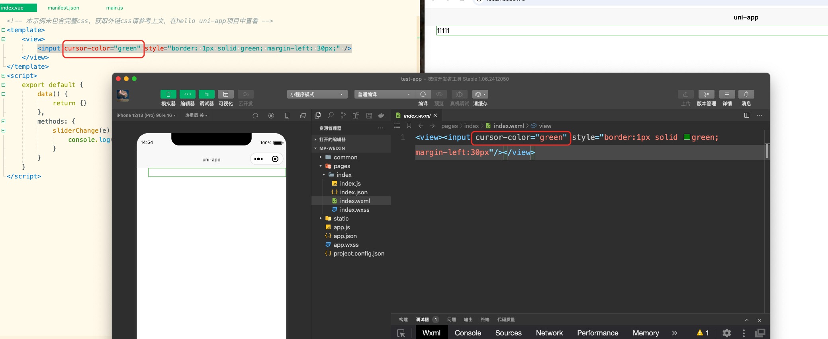Open the source control branch icon

pyautogui.click(x=343, y=115)
